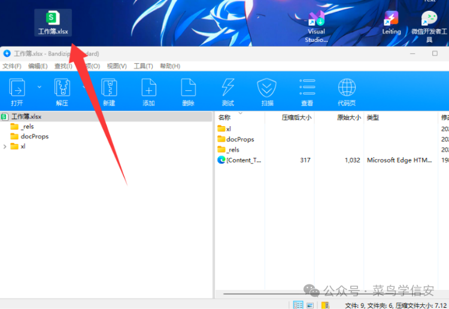The image size is (449, 309).
Task: Click the folder icon beside docProps in tree
Action: point(14,136)
